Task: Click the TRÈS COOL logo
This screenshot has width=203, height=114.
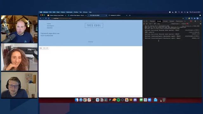Action: 94,25
